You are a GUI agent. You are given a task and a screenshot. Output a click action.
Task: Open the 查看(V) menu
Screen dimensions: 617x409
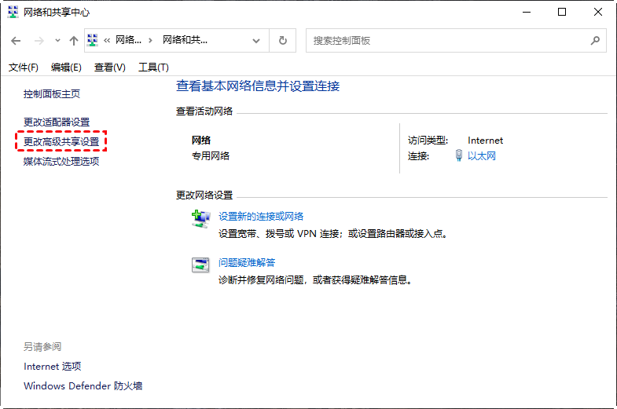tap(110, 68)
